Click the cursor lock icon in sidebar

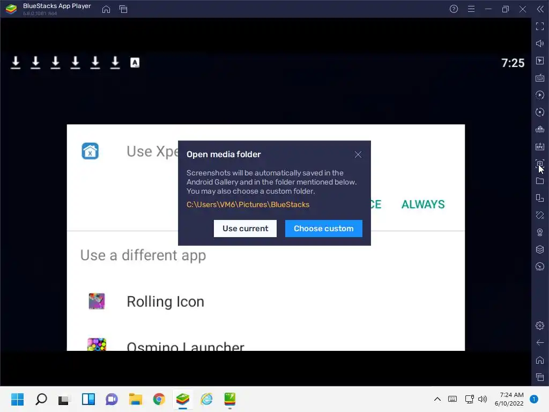pos(540,61)
